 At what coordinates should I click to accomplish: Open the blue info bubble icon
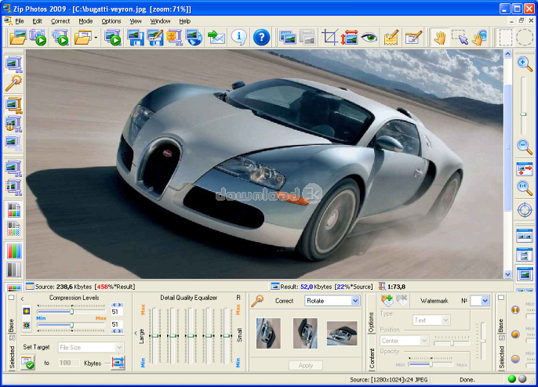(x=238, y=37)
